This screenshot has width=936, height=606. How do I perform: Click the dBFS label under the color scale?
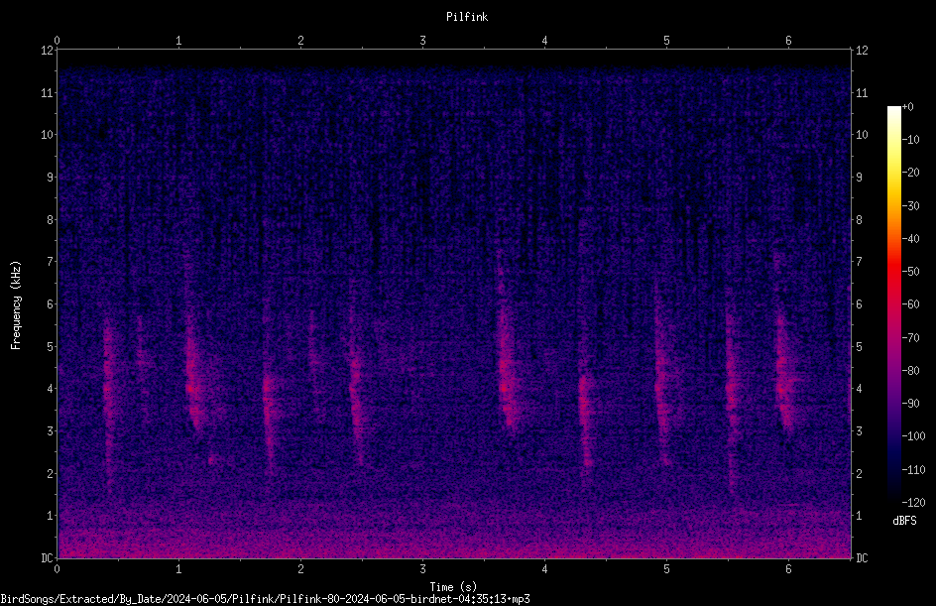coord(904,521)
